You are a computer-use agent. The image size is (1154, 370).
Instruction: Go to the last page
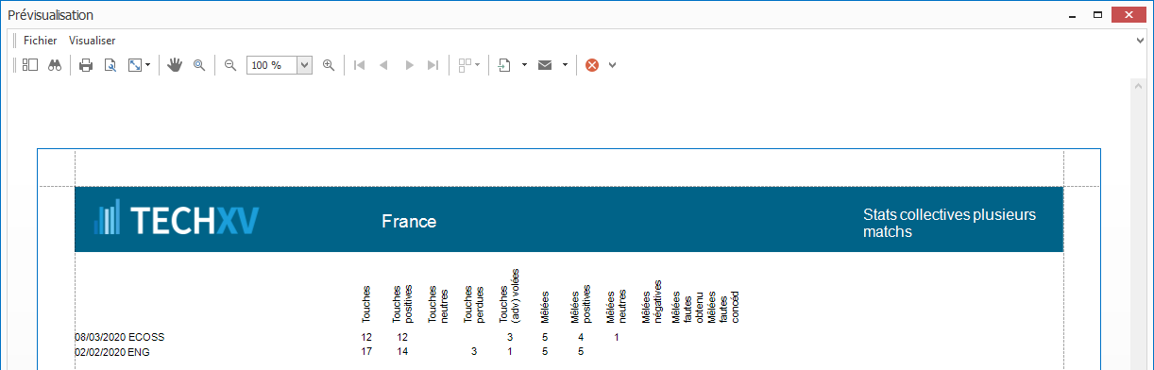[x=433, y=65]
